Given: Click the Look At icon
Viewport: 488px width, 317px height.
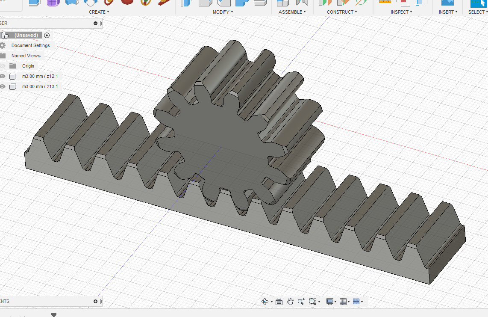Looking at the screenshot, I should tap(279, 302).
